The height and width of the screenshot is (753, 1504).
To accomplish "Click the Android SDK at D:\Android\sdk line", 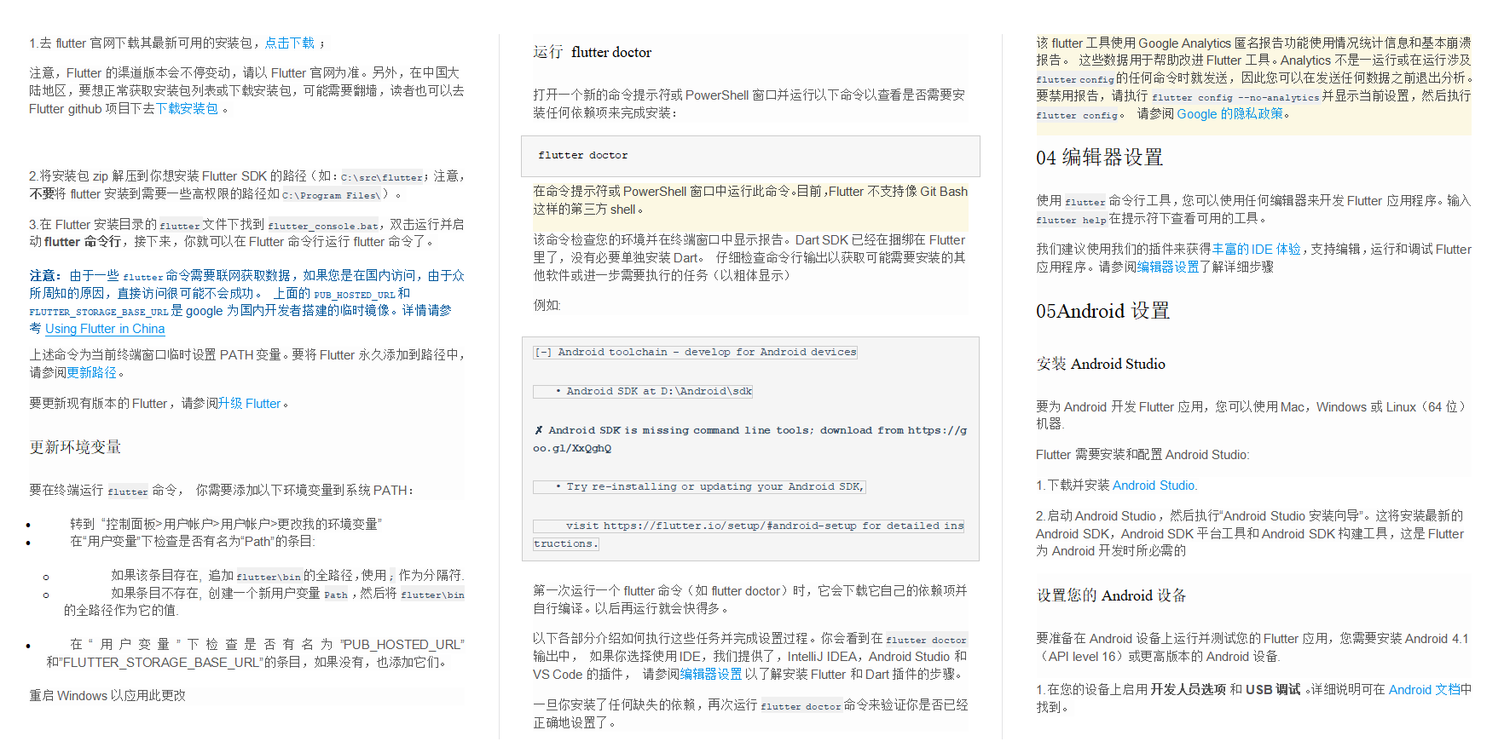I will click(643, 391).
